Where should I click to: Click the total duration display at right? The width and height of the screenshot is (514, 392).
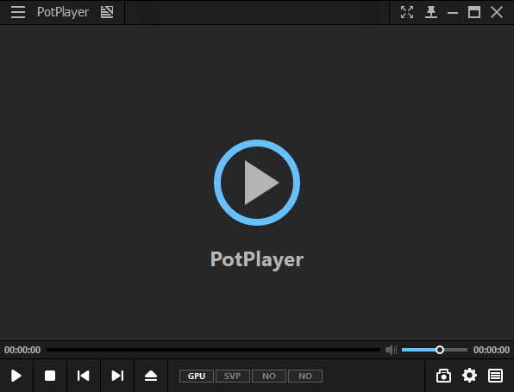(492, 350)
